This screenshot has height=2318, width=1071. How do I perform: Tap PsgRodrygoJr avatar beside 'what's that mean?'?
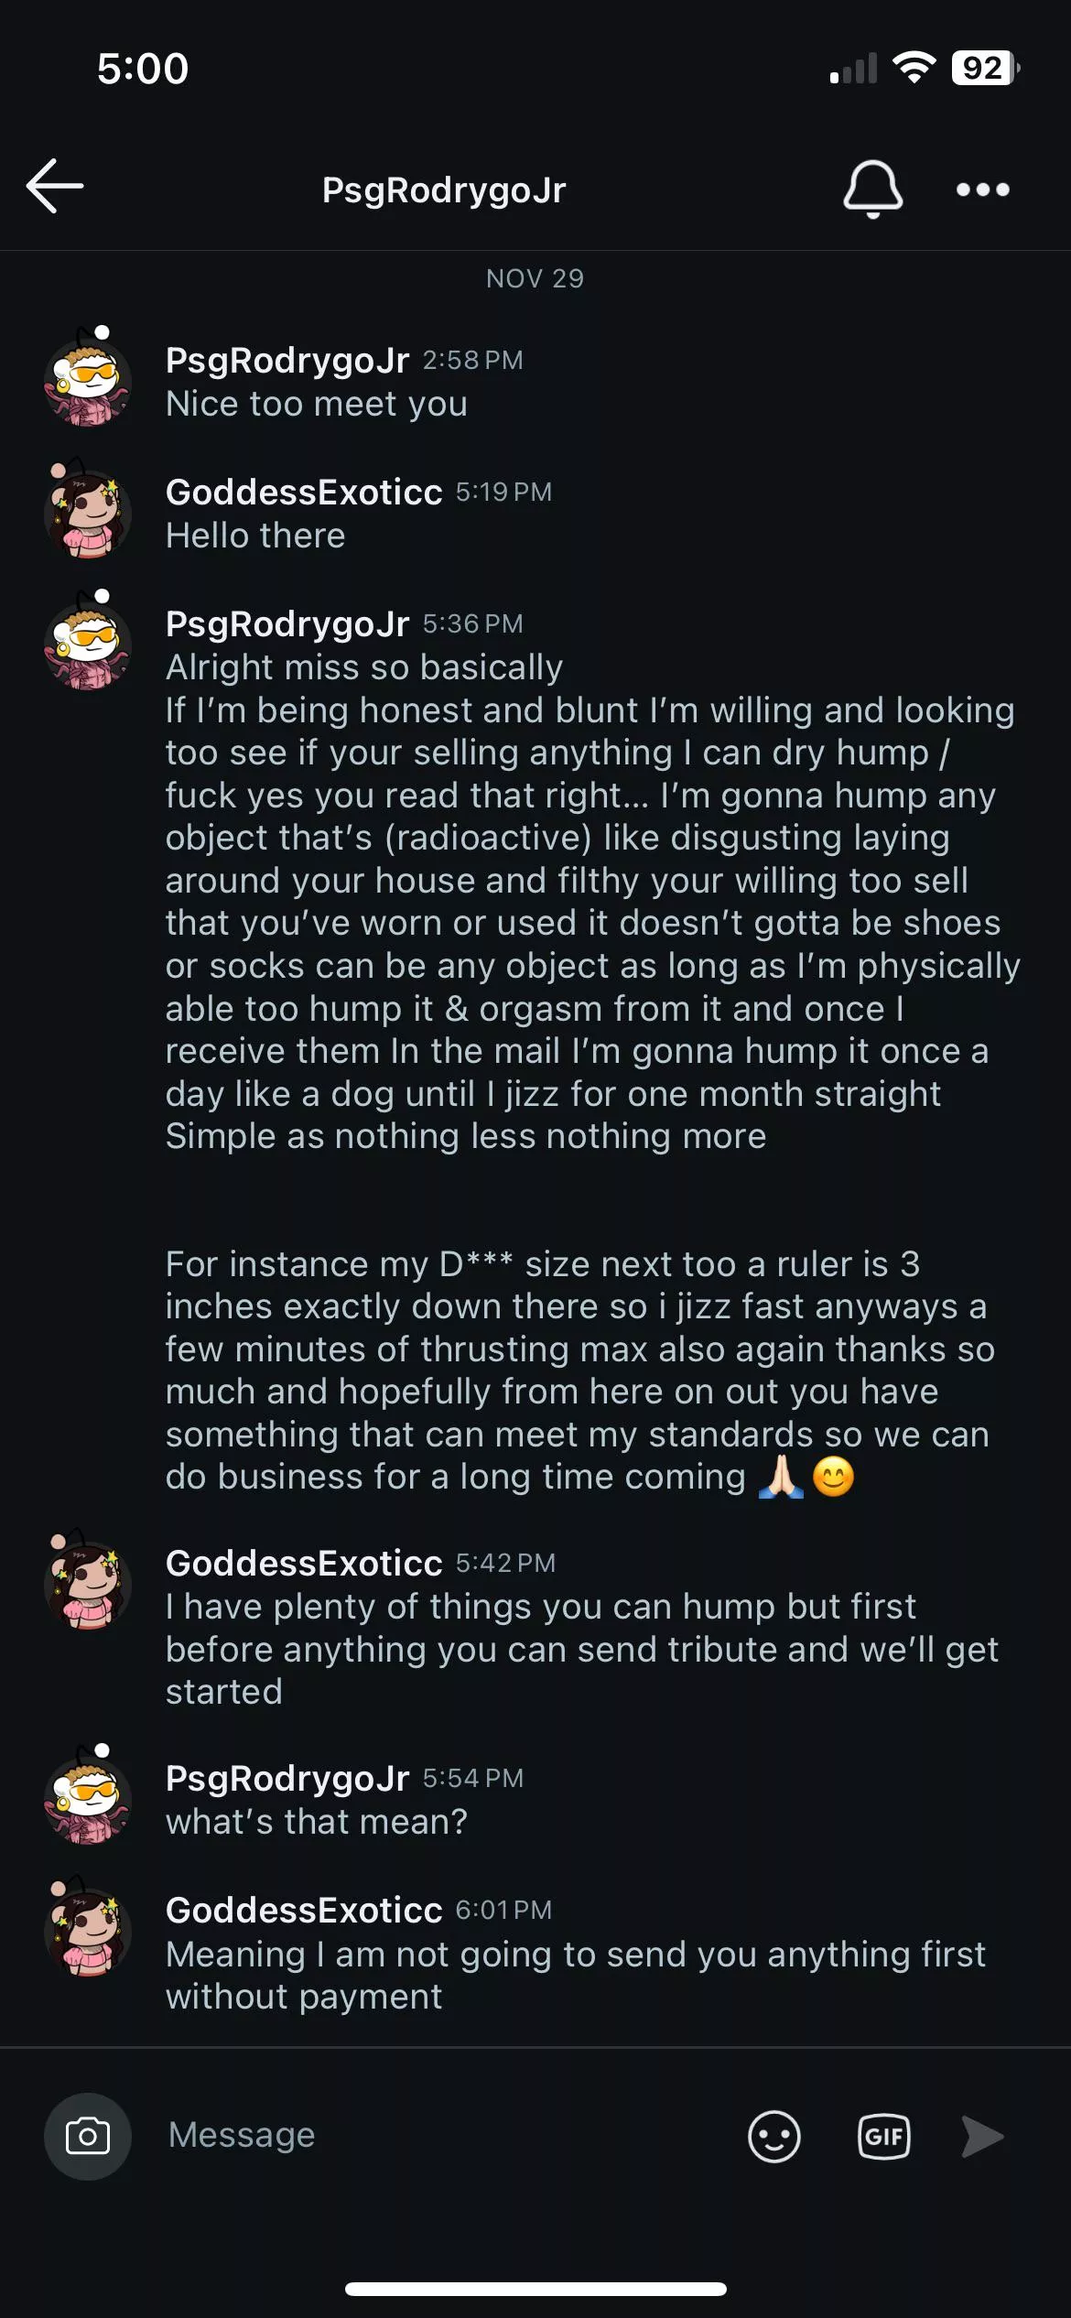point(88,1797)
